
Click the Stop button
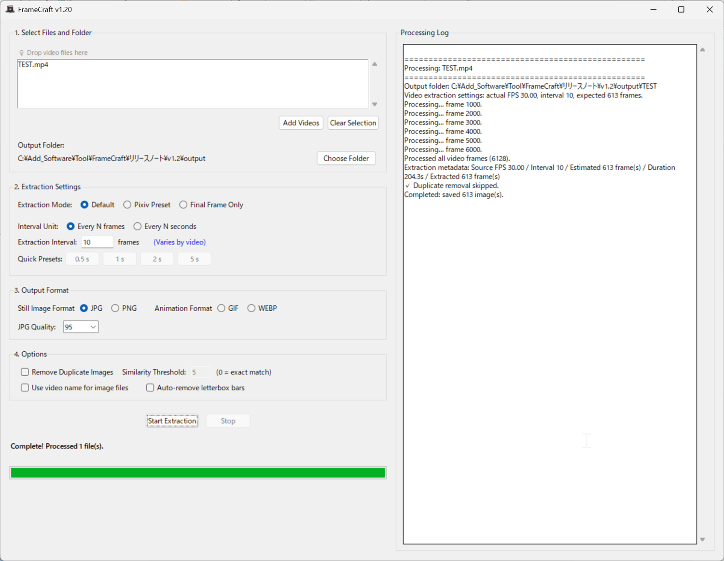(228, 421)
